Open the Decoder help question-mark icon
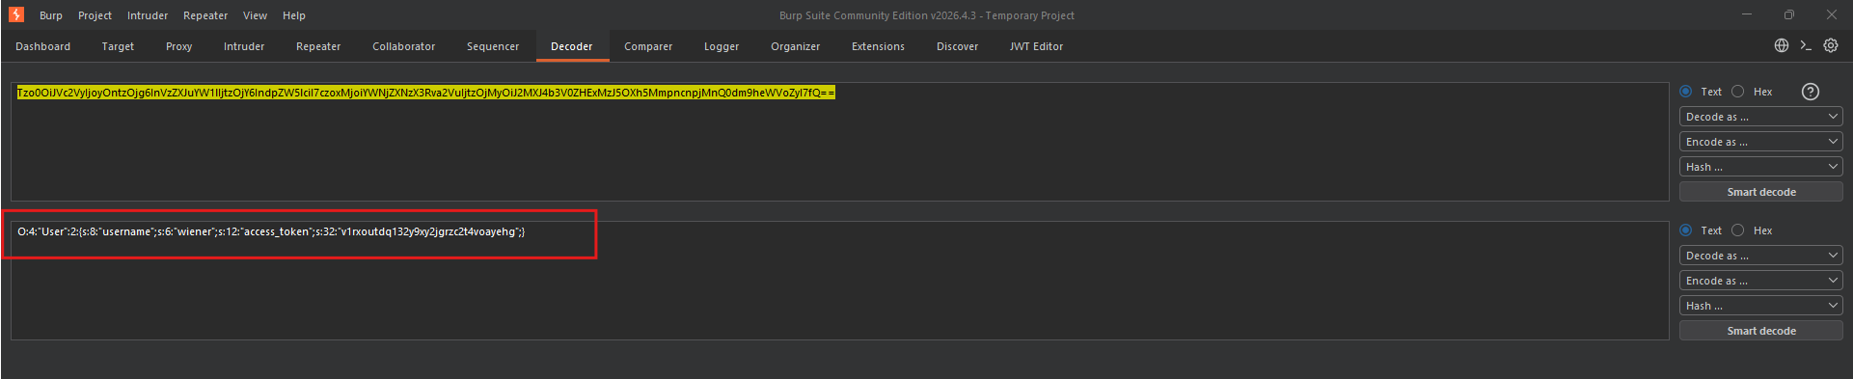 1811,92
